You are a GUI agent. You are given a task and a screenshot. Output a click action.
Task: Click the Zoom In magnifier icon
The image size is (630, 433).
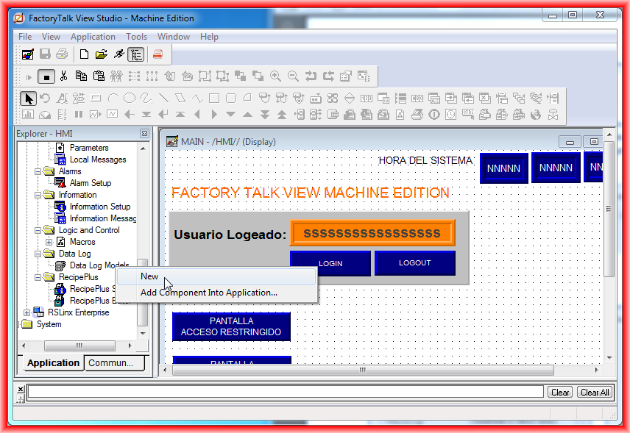click(275, 76)
